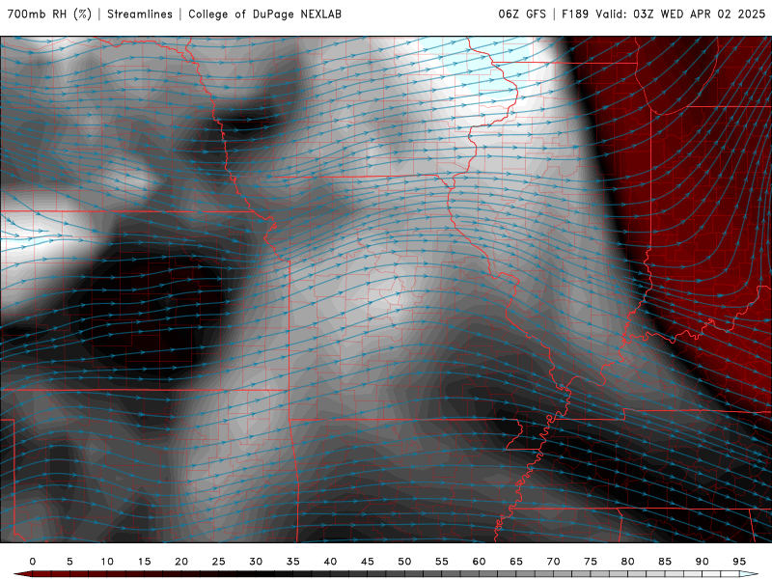Click the 40 label on the color scale
772x579 pixels.
tap(330, 562)
